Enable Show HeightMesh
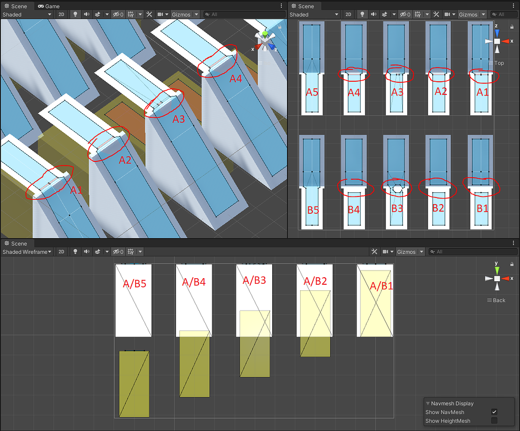The height and width of the screenshot is (431, 520). [493, 421]
